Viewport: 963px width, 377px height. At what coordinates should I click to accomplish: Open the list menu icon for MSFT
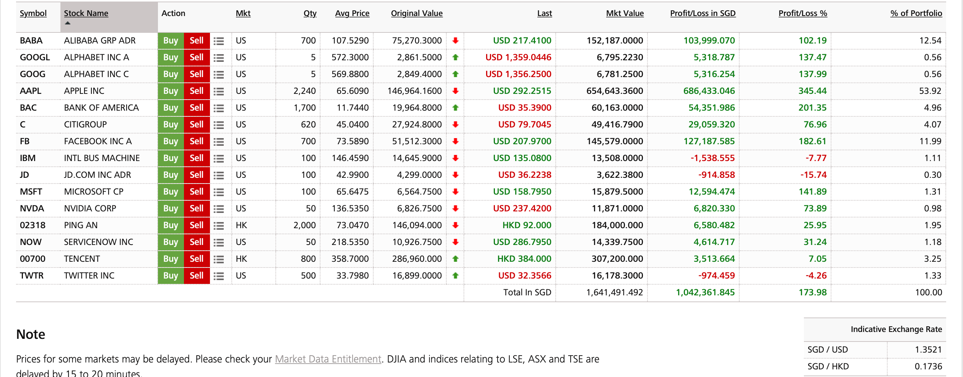tap(219, 192)
